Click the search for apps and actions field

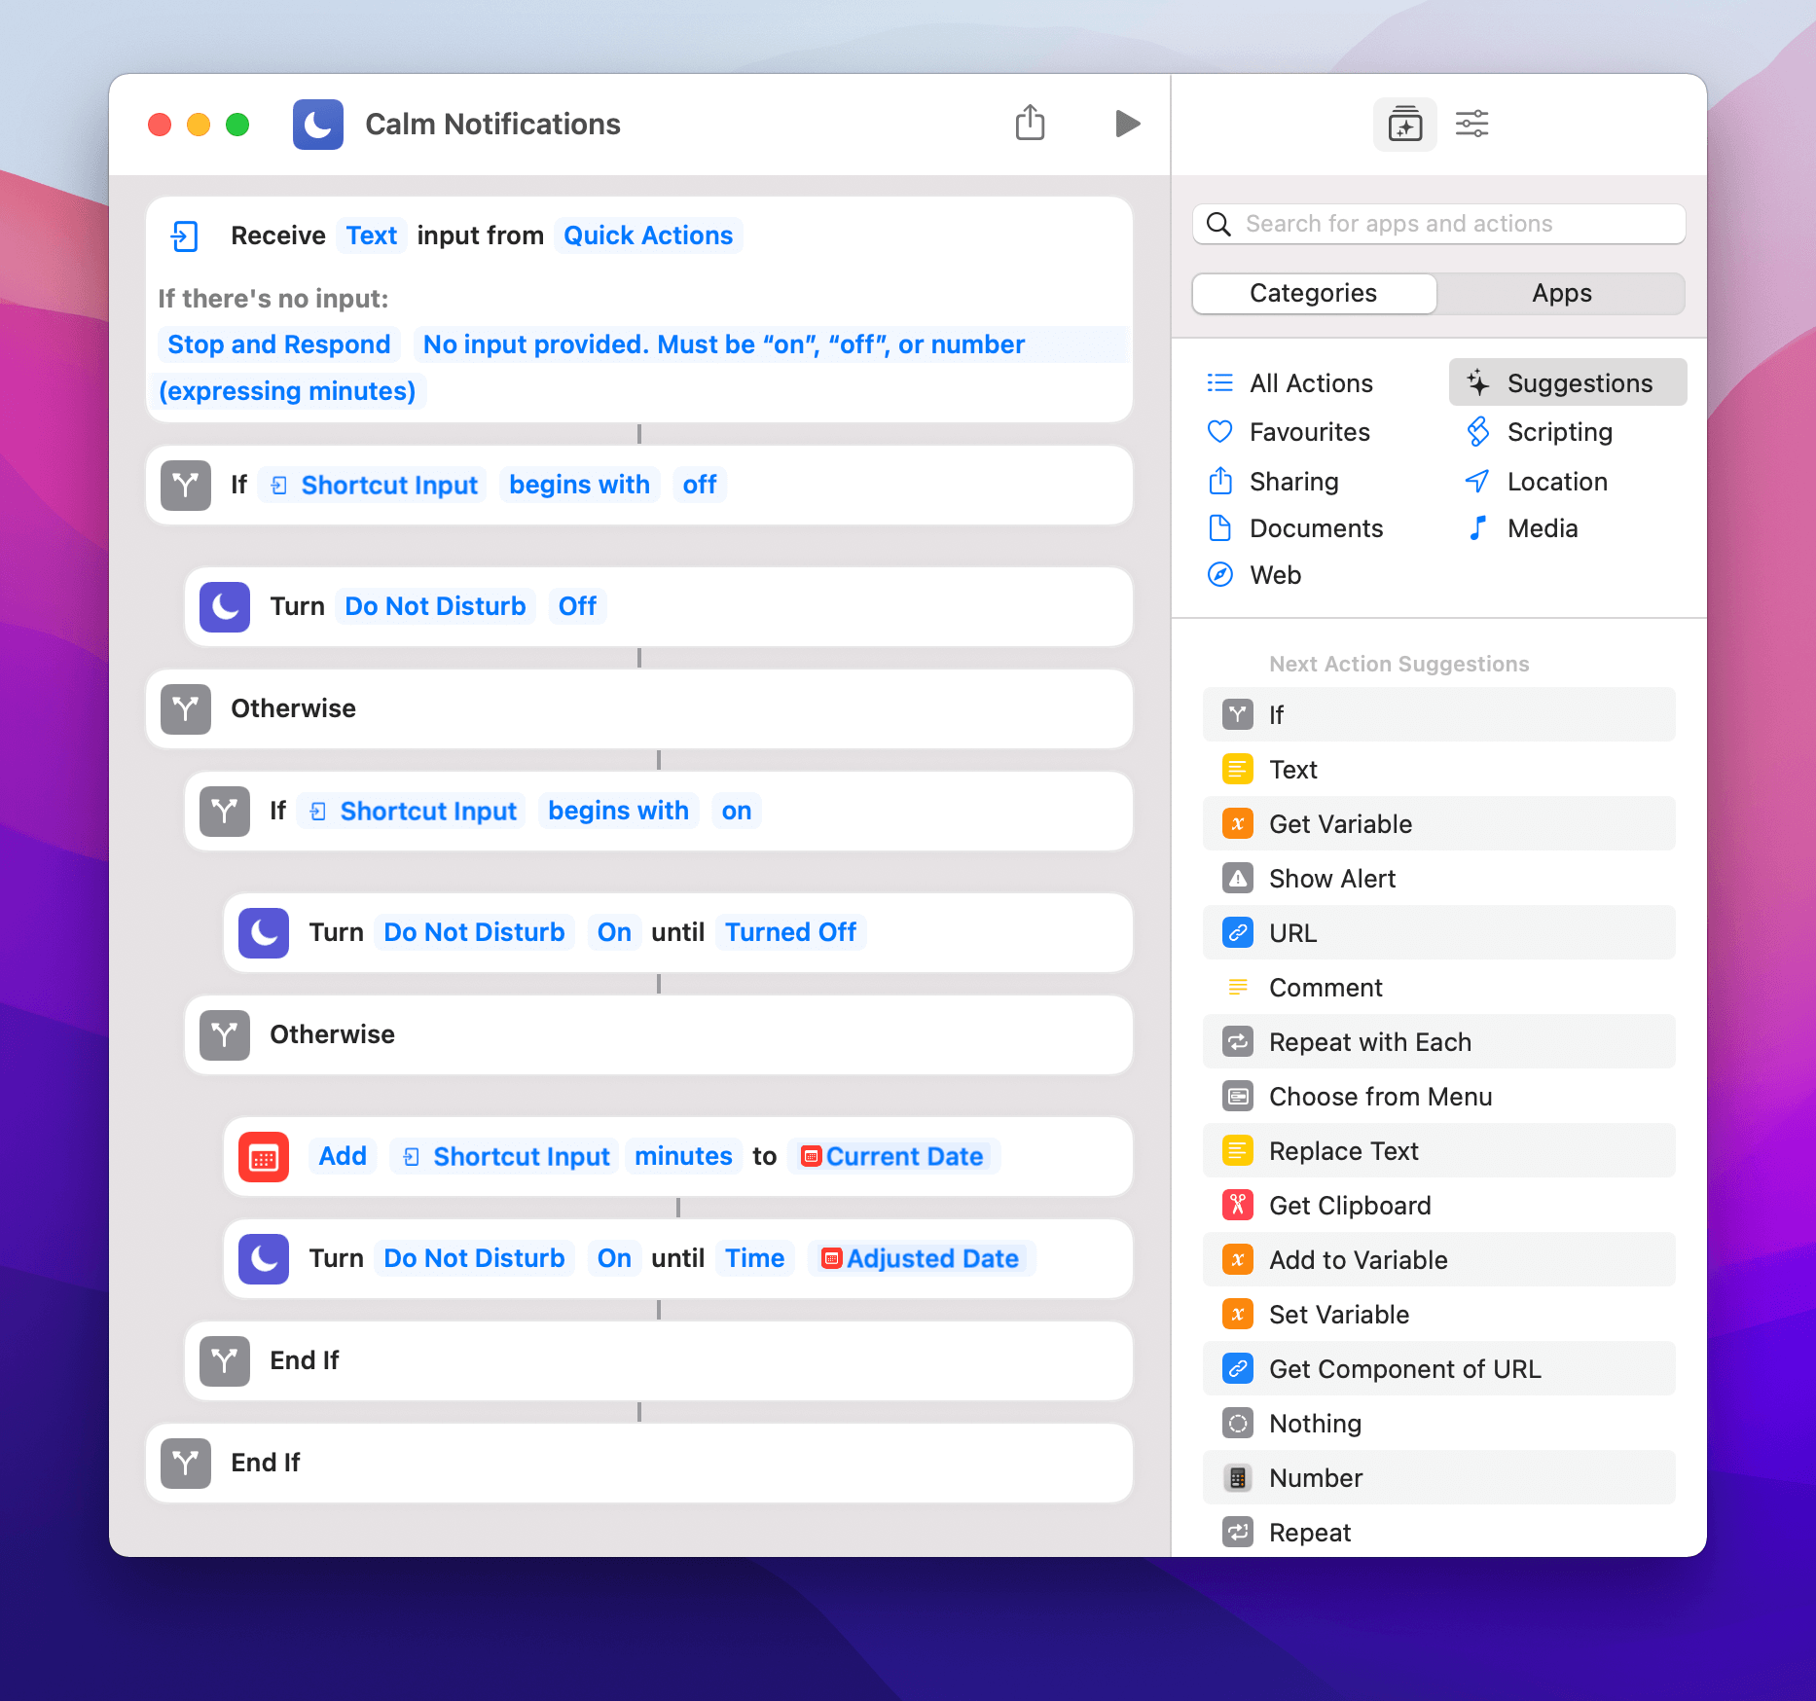point(1438,224)
